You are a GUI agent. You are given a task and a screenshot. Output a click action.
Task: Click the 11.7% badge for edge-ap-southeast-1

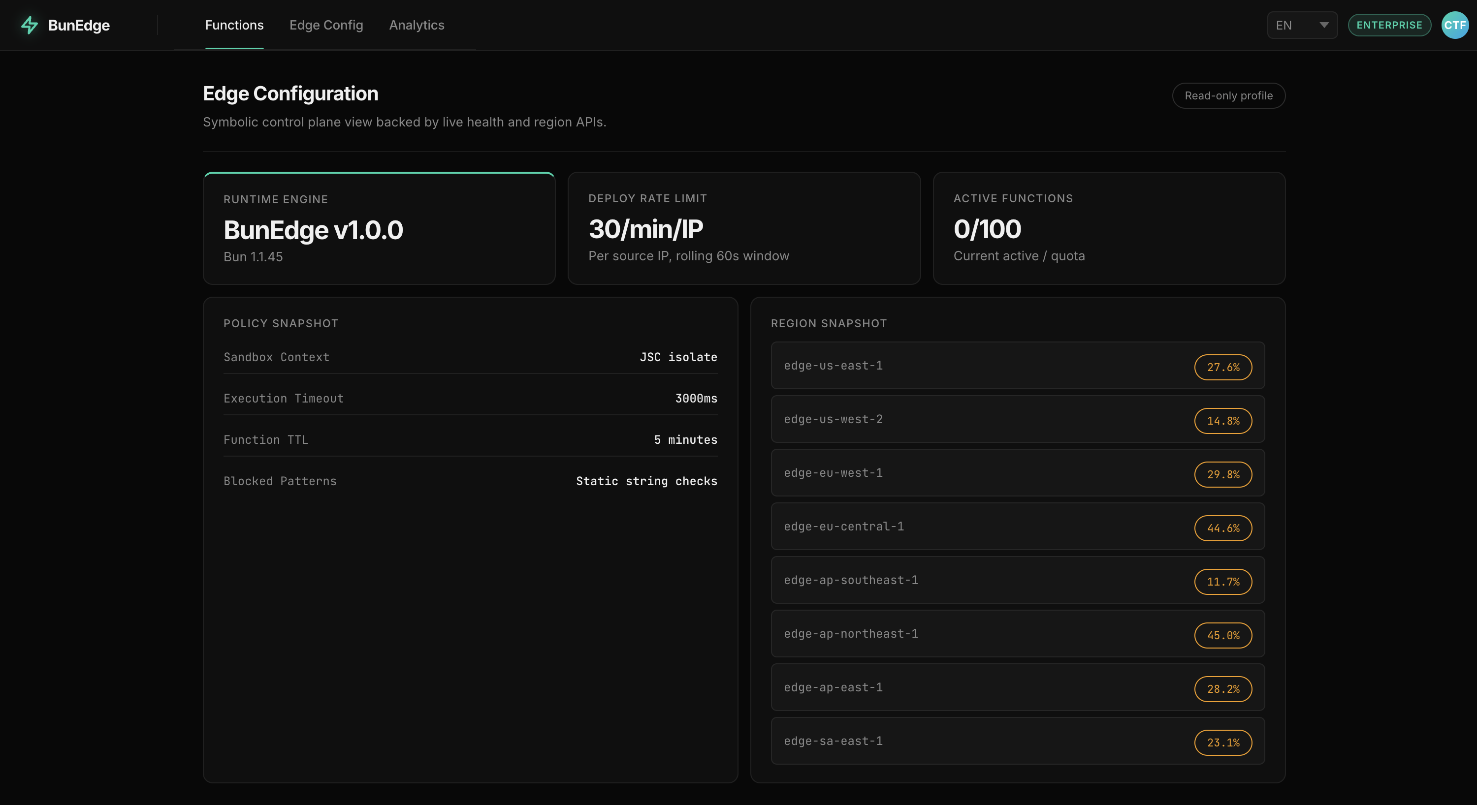[1222, 582]
